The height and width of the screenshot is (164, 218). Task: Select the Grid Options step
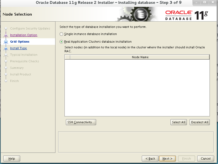coord(20,42)
